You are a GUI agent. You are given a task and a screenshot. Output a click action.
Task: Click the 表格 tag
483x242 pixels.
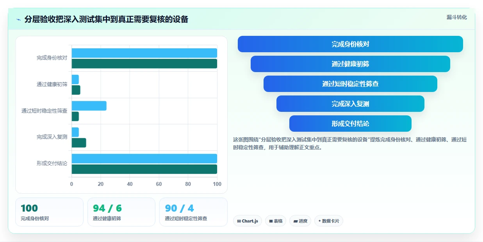[276, 221]
